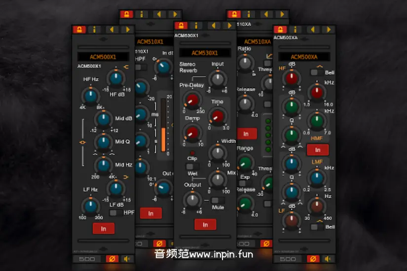This screenshot has width=407, height=271.
Task: Click the In button on ACM530X1
Action: (205, 225)
